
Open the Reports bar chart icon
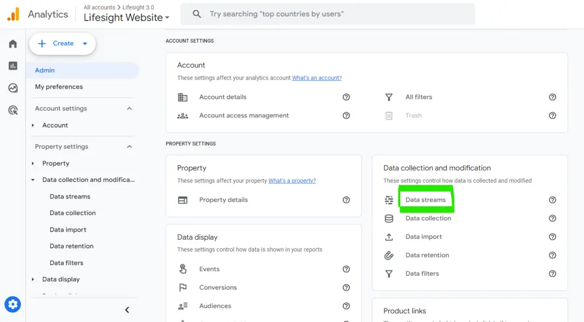[x=12, y=66]
